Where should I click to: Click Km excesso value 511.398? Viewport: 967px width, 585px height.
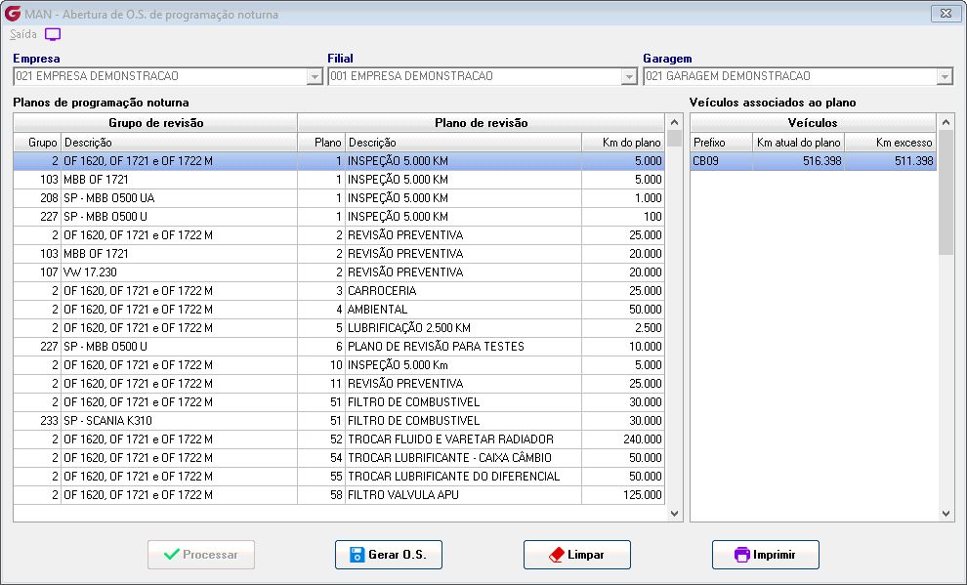click(914, 161)
